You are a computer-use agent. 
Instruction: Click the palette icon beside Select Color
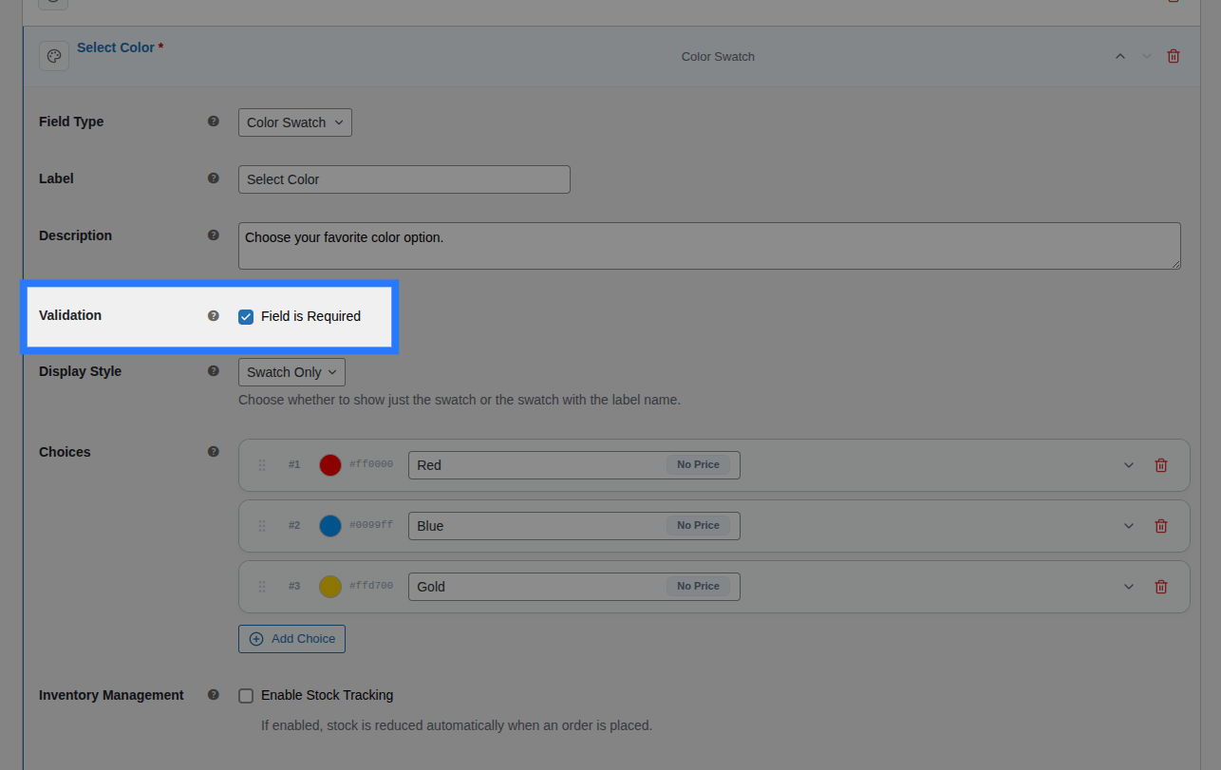click(x=54, y=56)
